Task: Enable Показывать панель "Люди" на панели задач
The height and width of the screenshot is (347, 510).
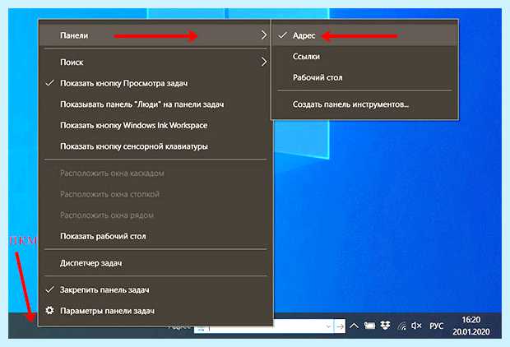Action: (155, 104)
